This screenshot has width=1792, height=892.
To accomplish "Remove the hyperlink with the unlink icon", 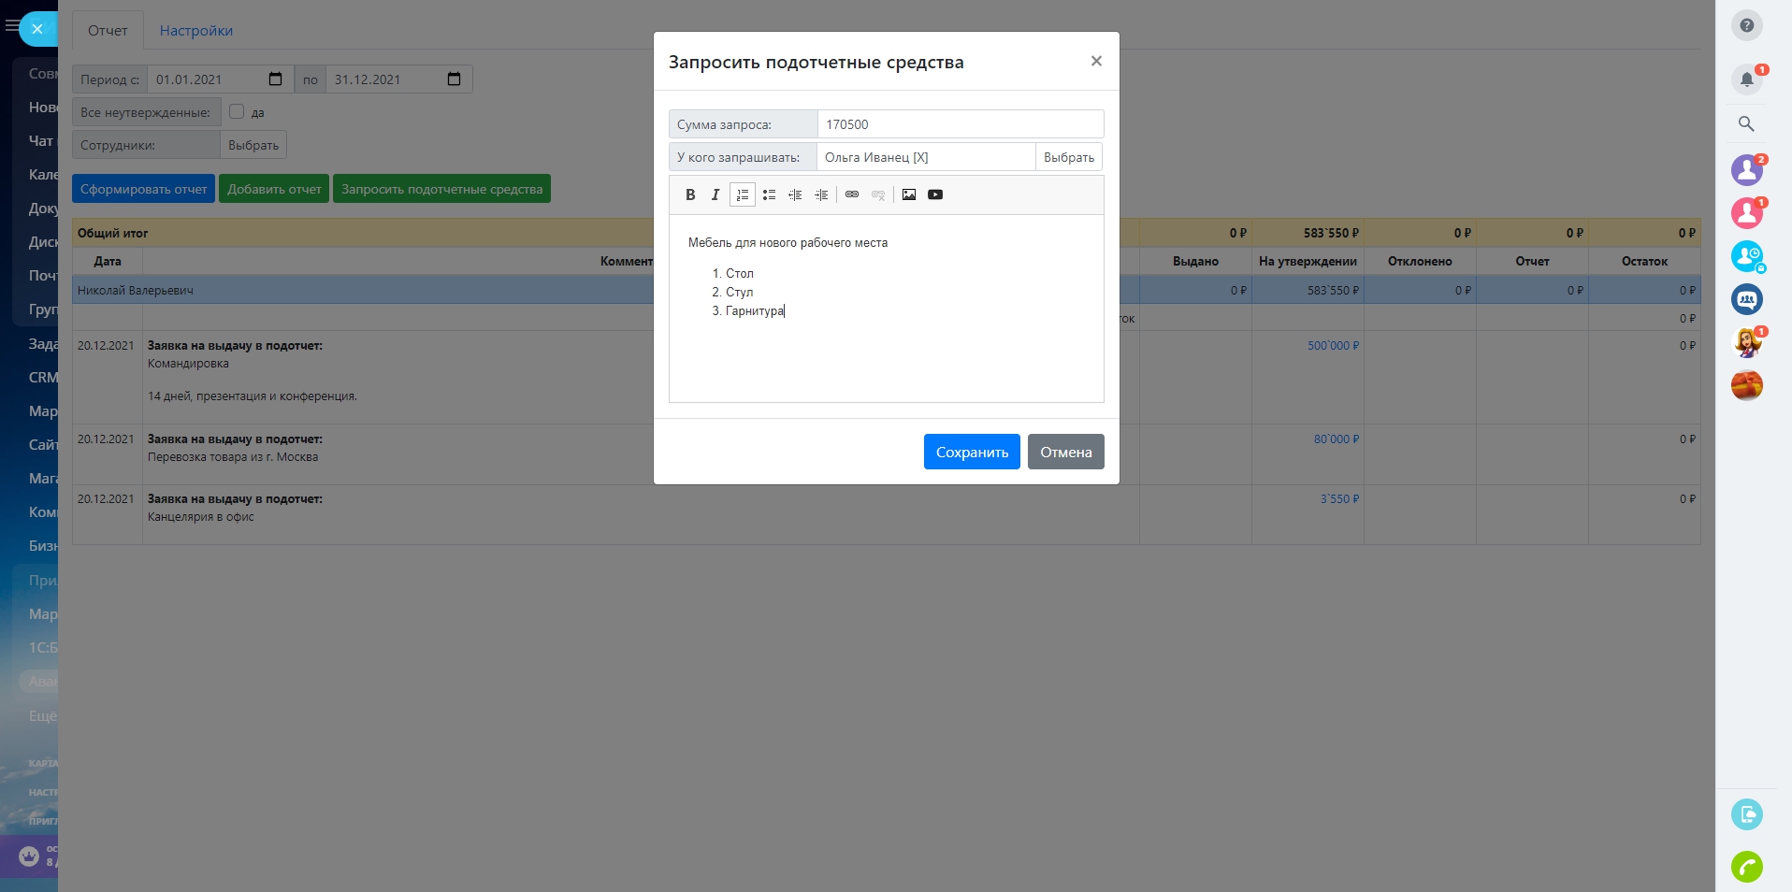I will tap(878, 194).
